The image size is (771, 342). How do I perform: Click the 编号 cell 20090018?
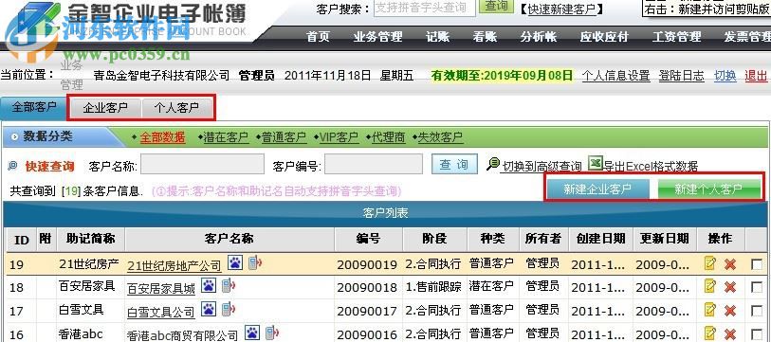367,288
